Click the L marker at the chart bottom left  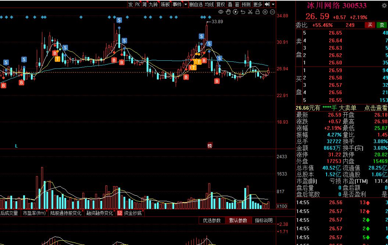point(16,146)
